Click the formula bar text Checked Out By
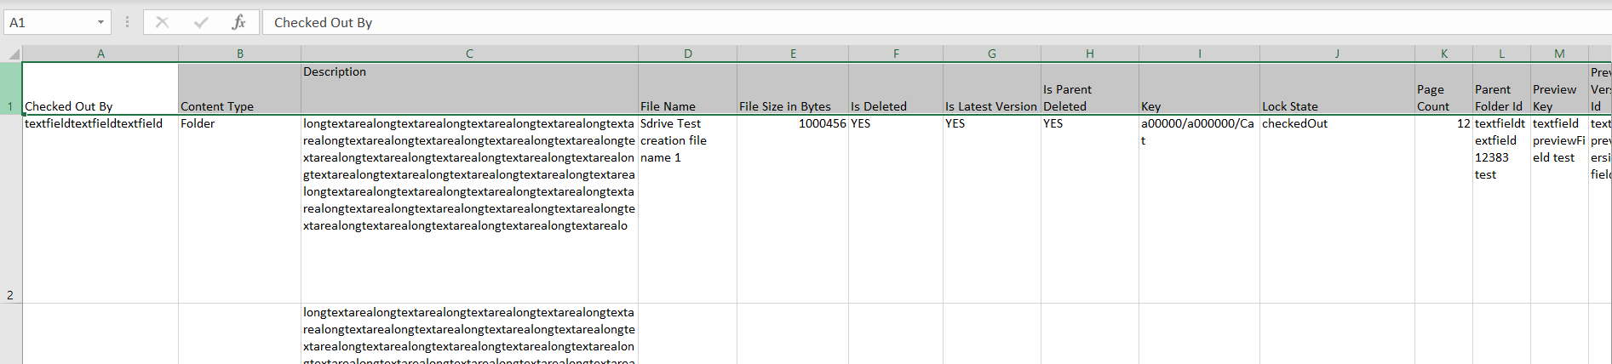1612x364 pixels. point(324,22)
